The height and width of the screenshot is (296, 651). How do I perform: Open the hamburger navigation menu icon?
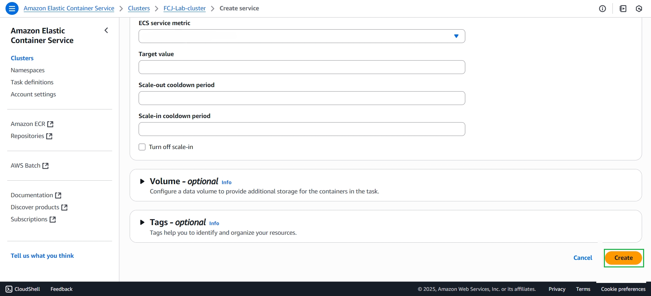click(x=12, y=8)
